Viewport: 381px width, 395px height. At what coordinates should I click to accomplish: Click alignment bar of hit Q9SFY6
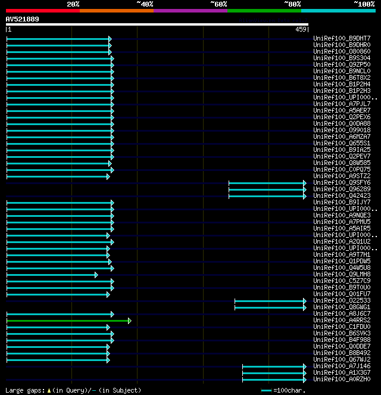tap(267, 183)
